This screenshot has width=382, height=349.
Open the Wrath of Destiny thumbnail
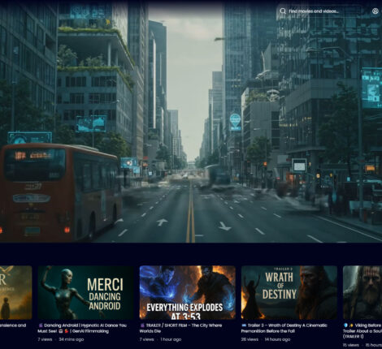289,292
